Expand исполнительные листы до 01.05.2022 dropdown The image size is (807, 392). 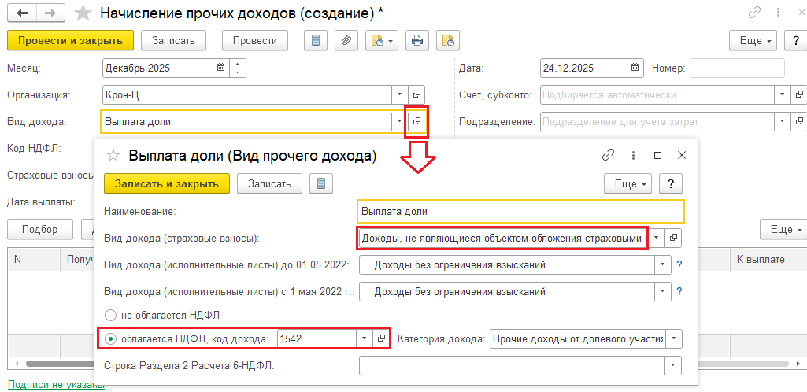pyautogui.click(x=663, y=265)
